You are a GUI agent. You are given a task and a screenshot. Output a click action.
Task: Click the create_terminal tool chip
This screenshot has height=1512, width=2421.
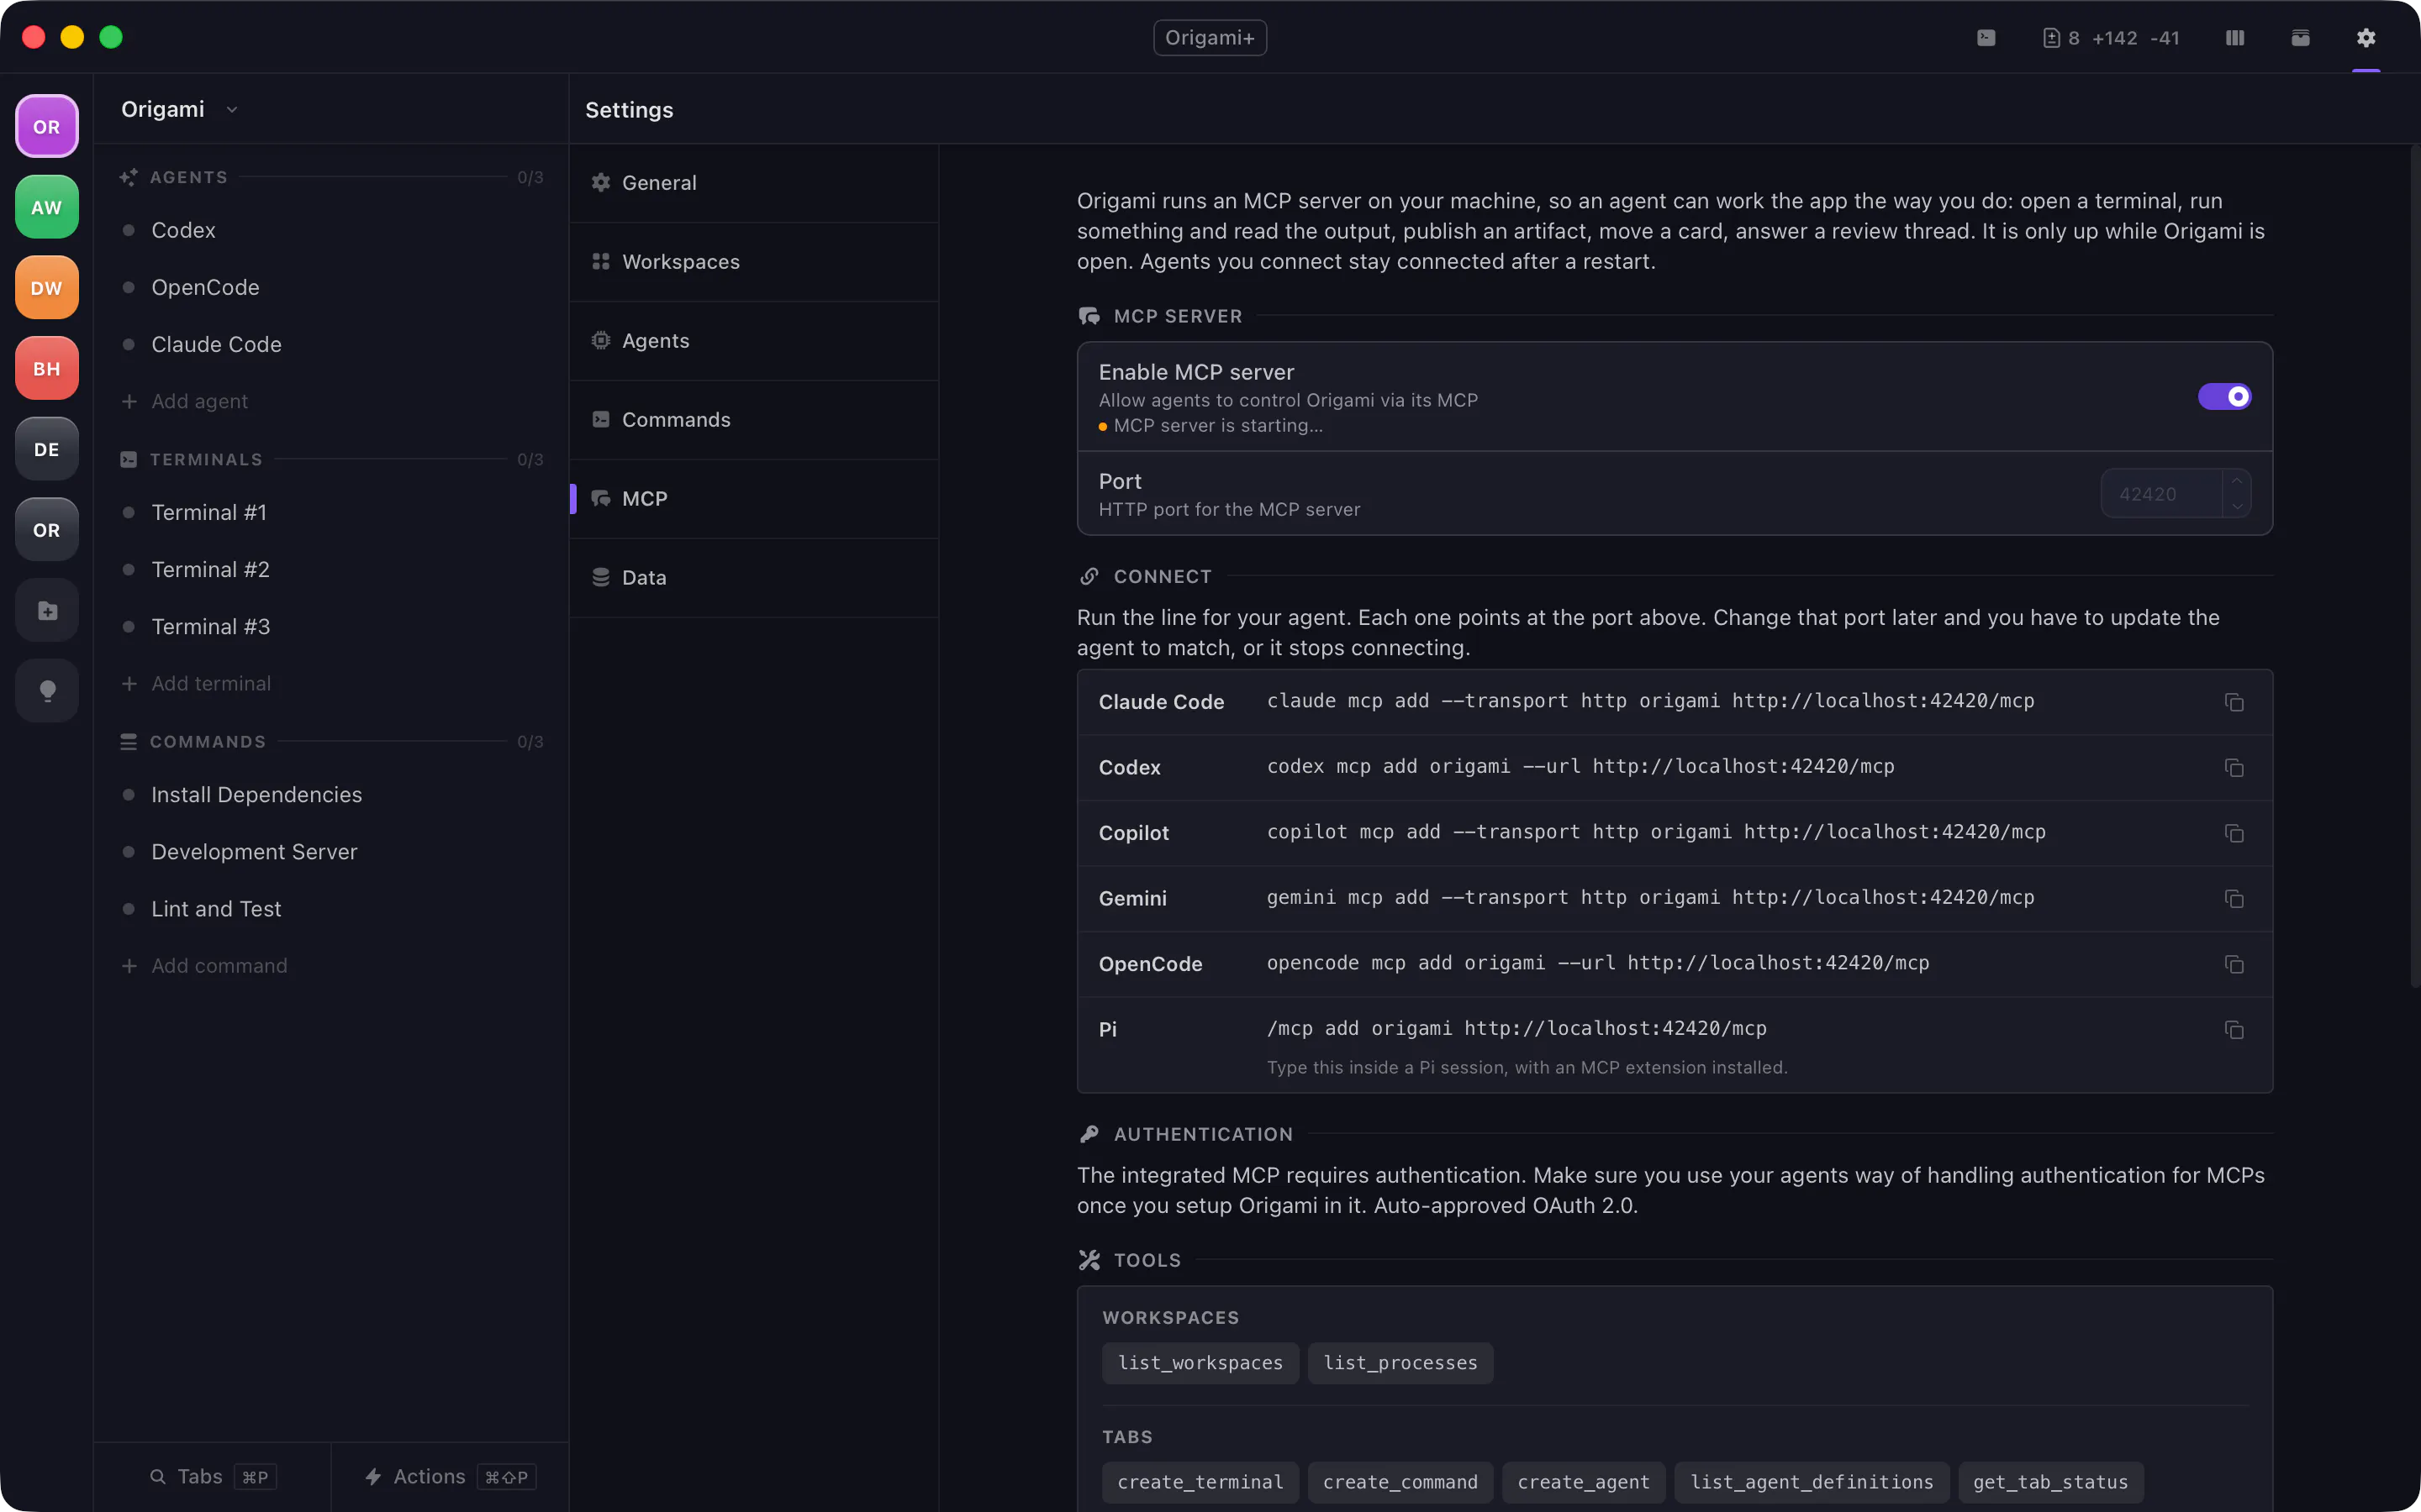pyautogui.click(x=1200, y=1482)
